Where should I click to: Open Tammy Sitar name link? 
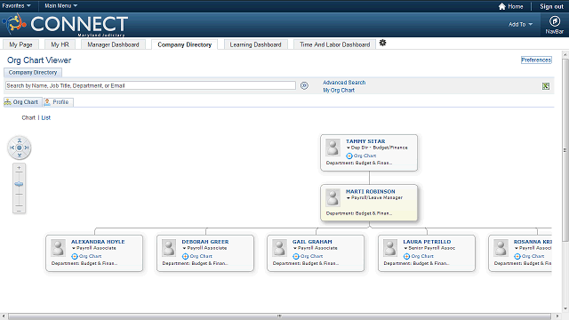(x=365, y=141)
